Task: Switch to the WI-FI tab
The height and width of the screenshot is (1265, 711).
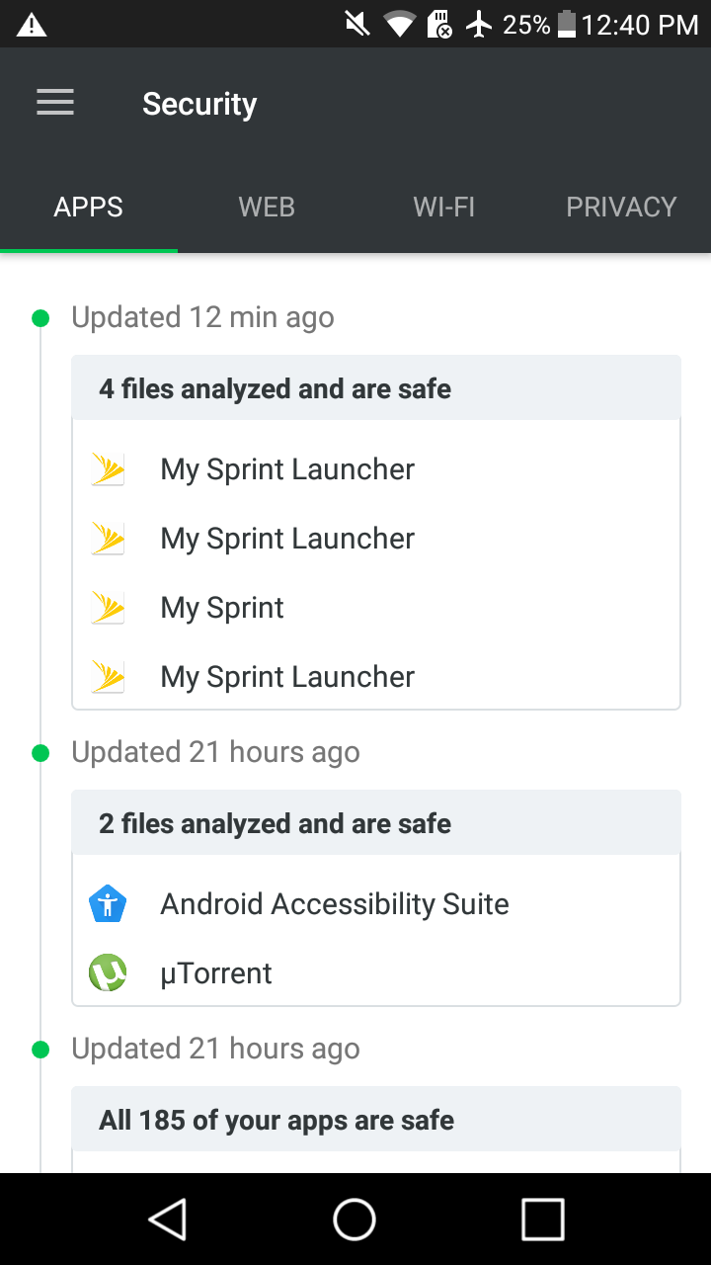Action: pos(444,207)
